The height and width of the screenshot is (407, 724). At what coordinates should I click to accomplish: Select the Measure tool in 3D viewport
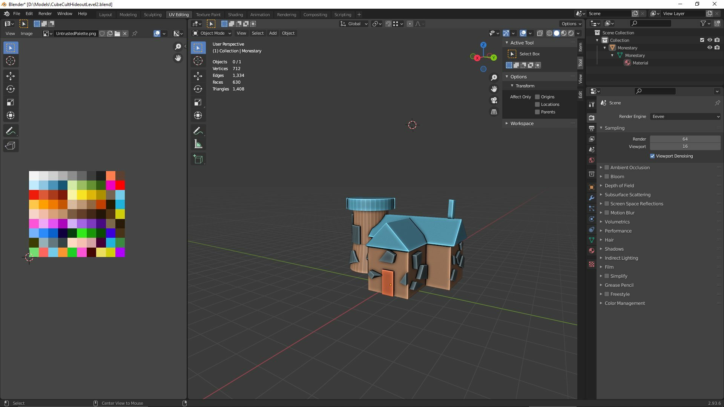[198, 144]
